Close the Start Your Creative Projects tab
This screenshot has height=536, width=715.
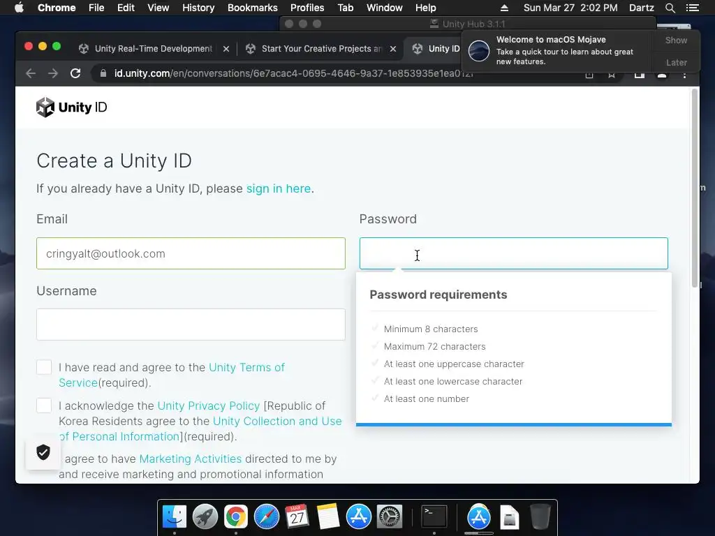pos(393,49)
